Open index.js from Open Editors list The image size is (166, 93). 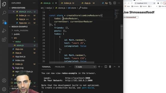coord(23,16)
